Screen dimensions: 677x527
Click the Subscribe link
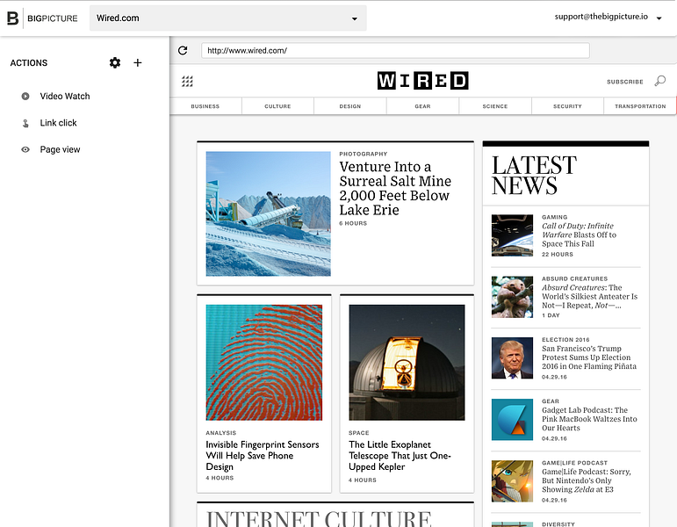[625, 82]
